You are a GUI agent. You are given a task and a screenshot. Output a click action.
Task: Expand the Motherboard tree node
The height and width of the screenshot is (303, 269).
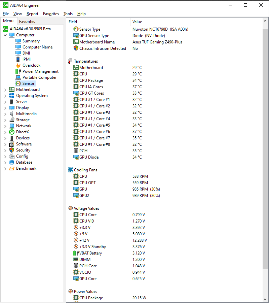tap(5, 90)
